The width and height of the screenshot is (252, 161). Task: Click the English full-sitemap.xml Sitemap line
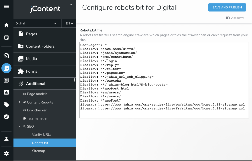(162, 105)
